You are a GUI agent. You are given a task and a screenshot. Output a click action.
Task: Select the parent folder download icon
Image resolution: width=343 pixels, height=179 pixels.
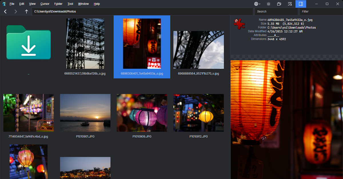coord(29,42)
